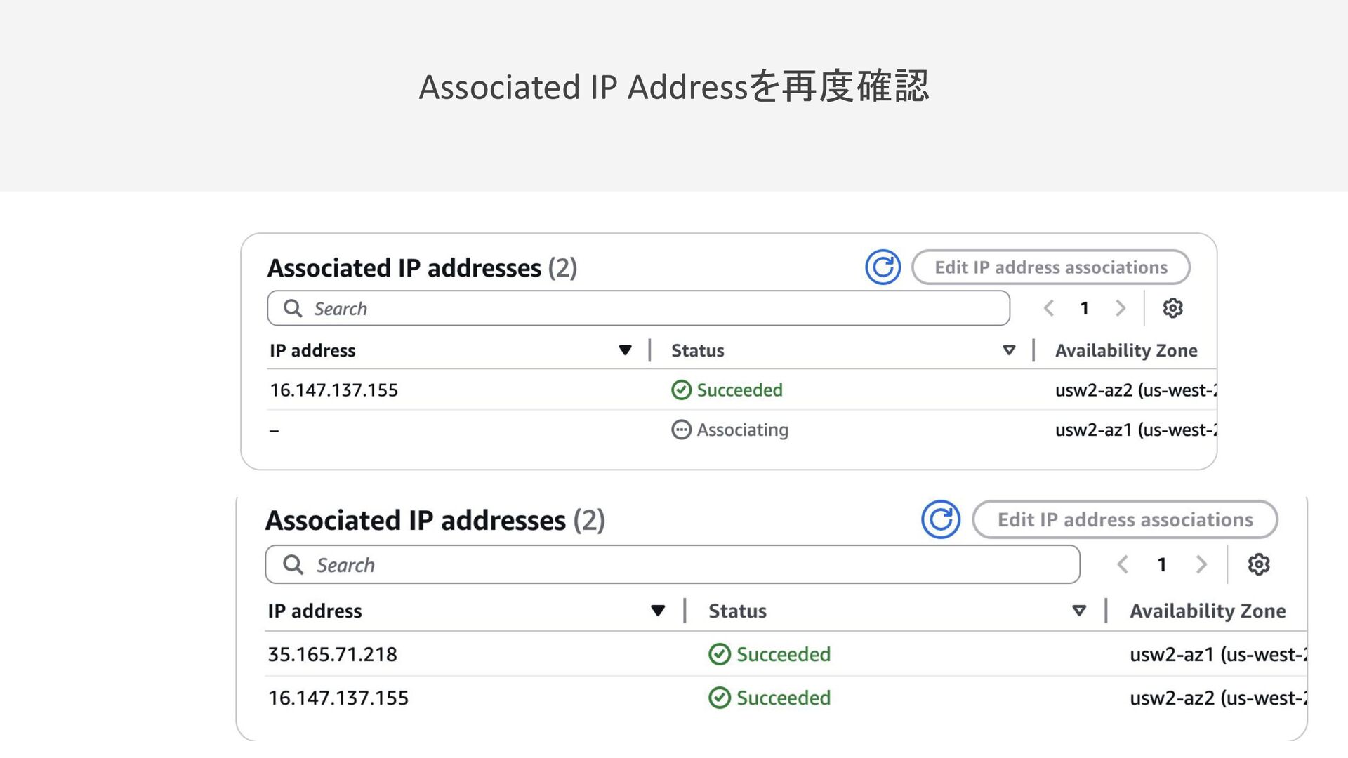Go to previous page in lower panel

coord(1123,564)
